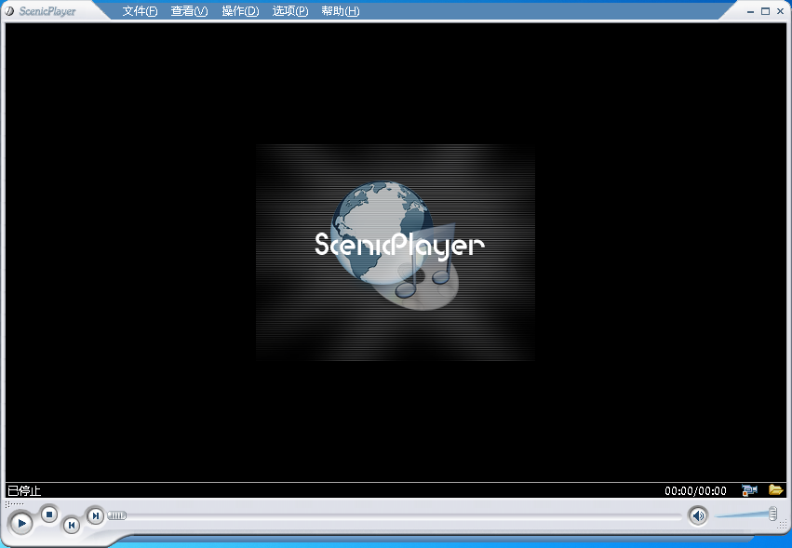Screen dimensions: 792x548
Task: Mute audio using the speaker icon
Action: click(698, 515)
